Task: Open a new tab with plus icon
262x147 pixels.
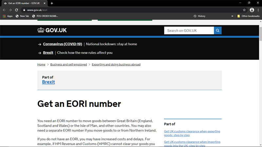Action: (52, 3)
